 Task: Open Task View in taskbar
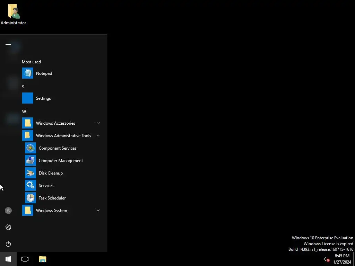pyautogui.click(x=25, y=259)
